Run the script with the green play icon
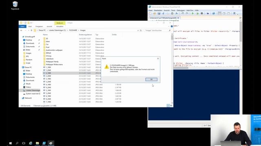This screenshot has width=261, height=146. (x=193, y=13)
